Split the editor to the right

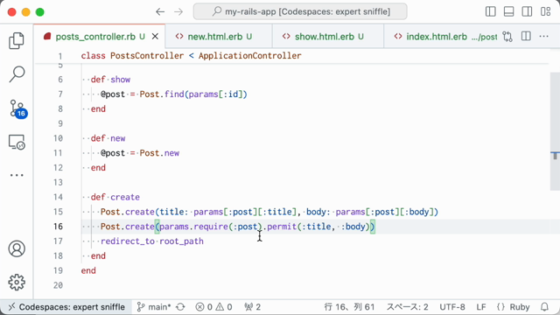(526, 36)
